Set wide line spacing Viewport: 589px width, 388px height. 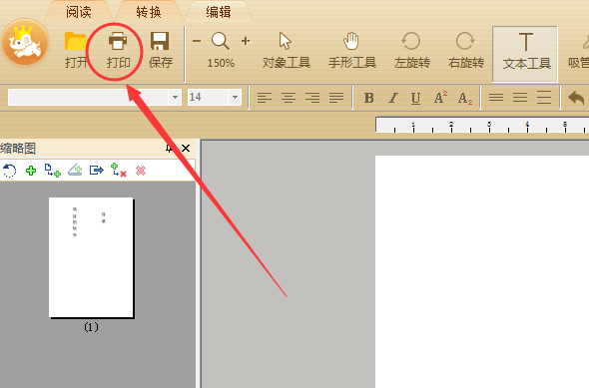(544, 98)
